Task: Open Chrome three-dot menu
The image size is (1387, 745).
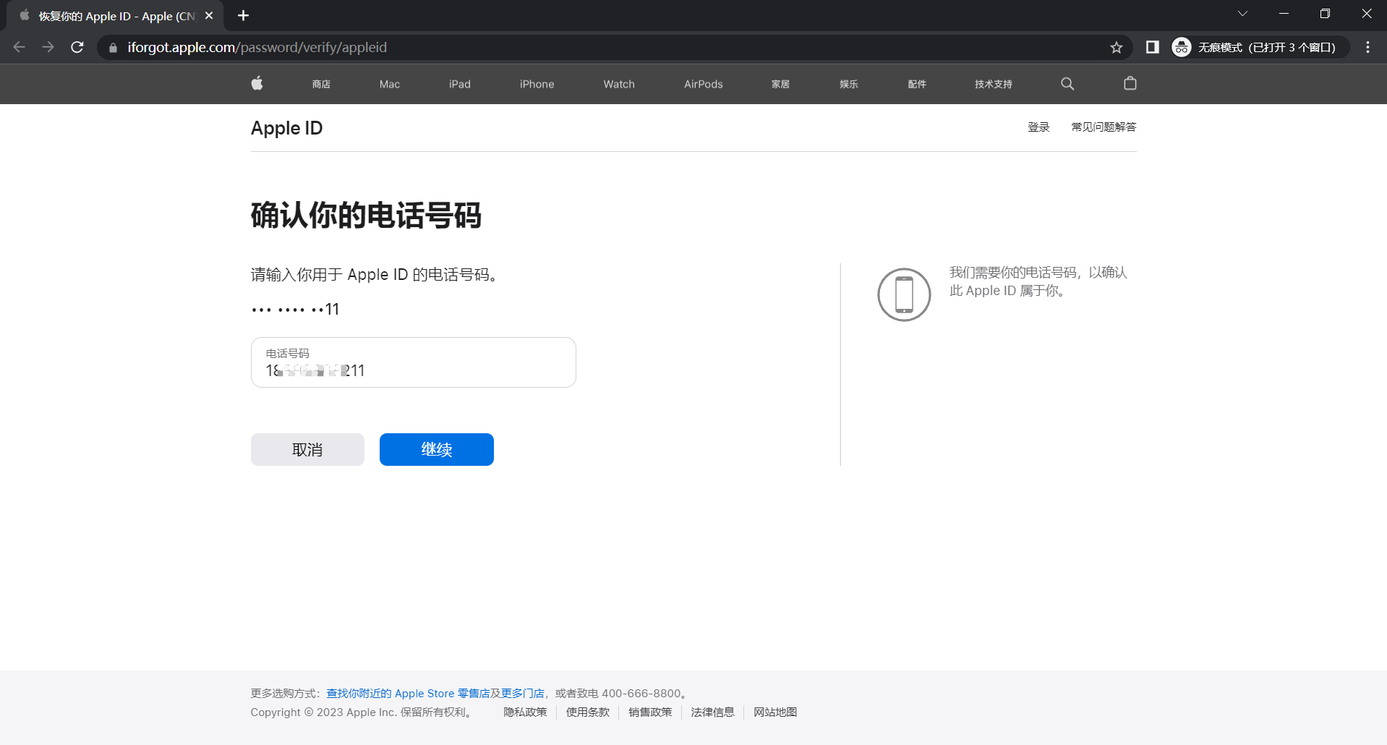Action: click(x=1367, y=47)
